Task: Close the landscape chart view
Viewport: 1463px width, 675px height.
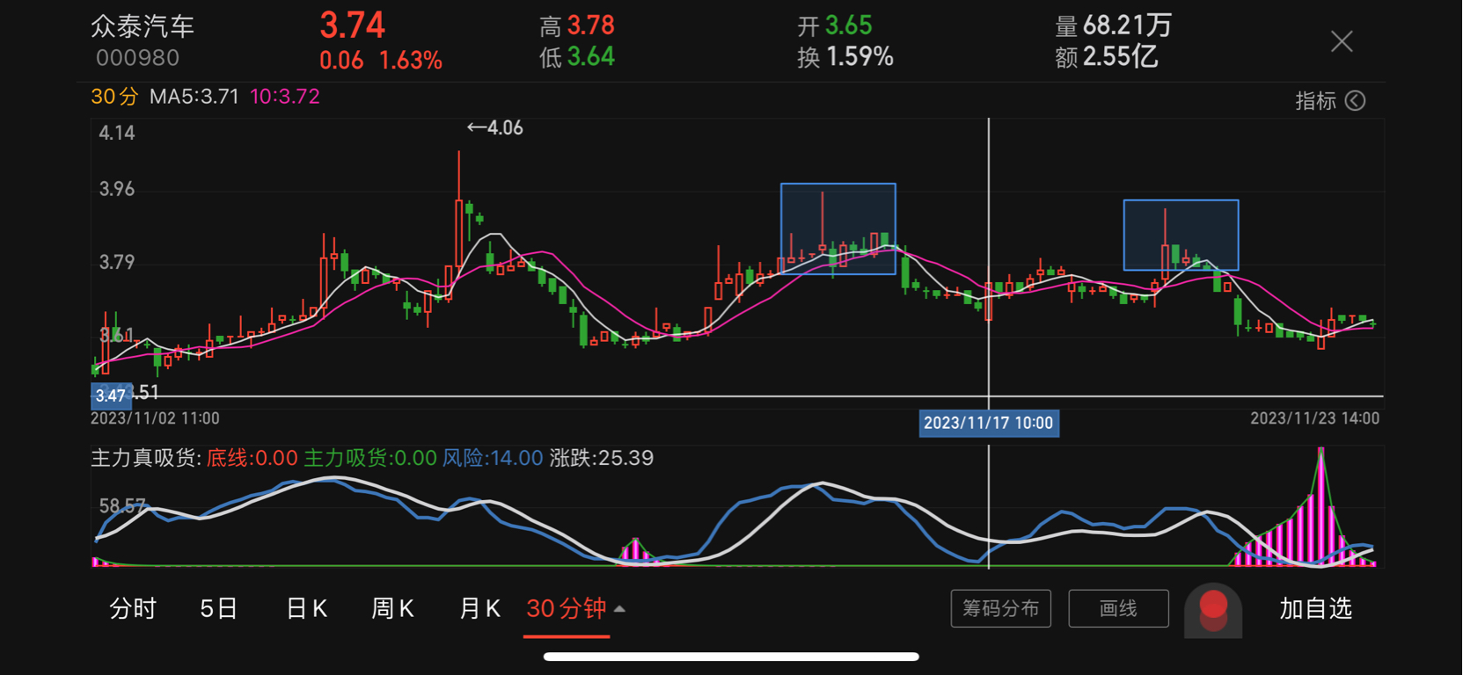Action: [x=1342, y=41]
